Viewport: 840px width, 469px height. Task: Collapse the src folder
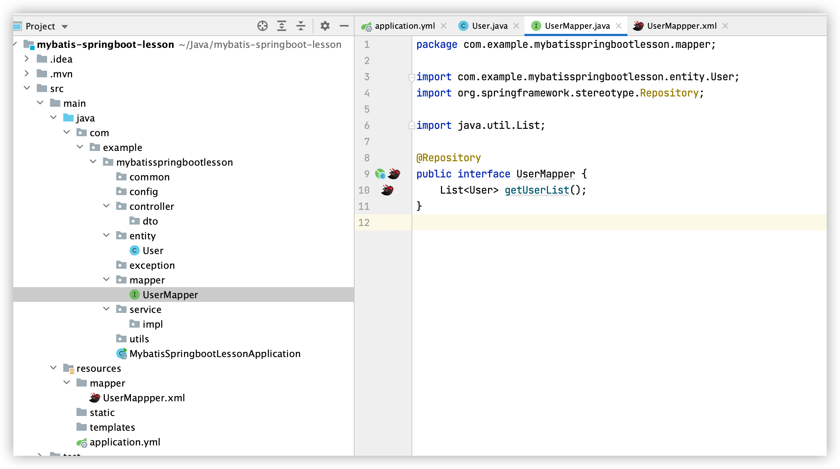[x=27, y=88]
